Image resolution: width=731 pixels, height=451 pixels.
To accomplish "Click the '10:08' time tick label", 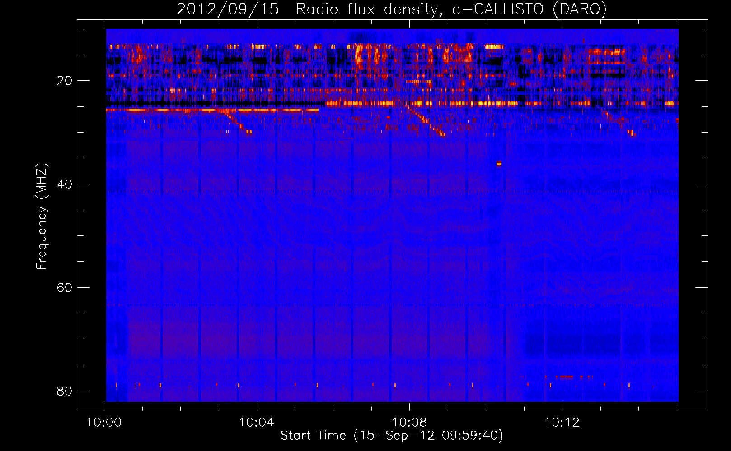I will click(409, 423).
